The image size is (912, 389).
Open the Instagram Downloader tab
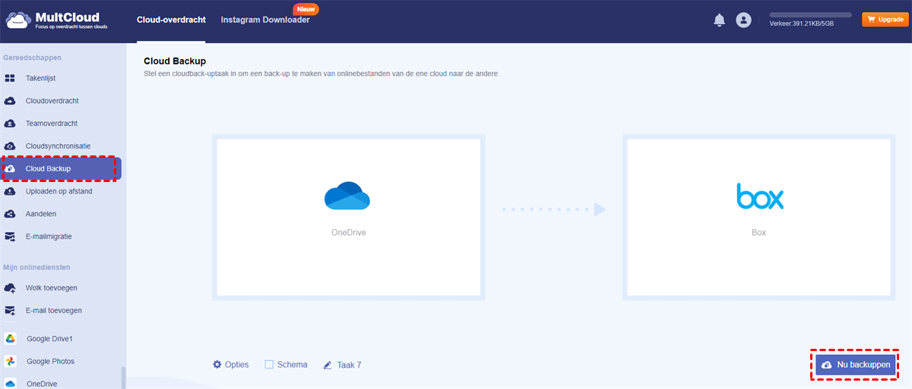point(265,20)
